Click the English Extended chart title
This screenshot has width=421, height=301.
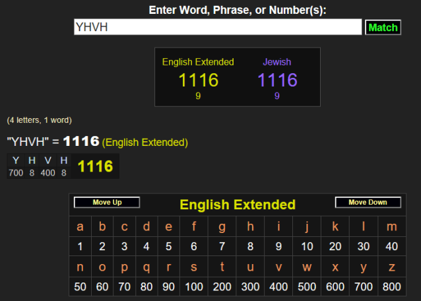pyautogui.click(x=238, y=205)
